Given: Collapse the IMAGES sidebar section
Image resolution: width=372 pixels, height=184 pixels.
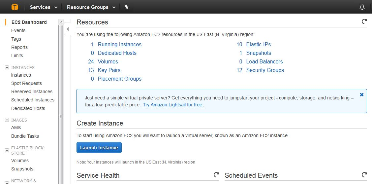Looking at the screenshot, I should tap(7, 120).
